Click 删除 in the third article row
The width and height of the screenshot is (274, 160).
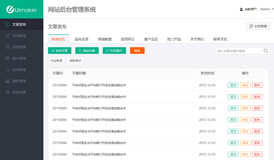(x=257, y=108)
